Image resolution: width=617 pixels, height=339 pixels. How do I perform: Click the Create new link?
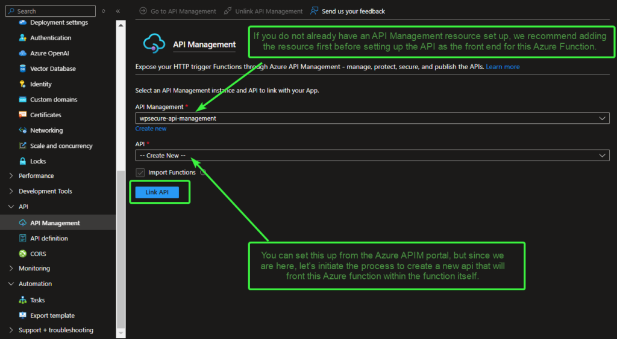(151, 129)
